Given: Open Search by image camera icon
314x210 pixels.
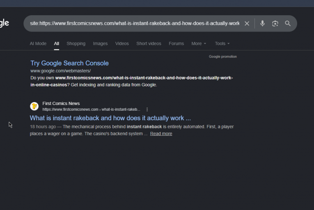Looking at the screenshot, I should 275,23.
